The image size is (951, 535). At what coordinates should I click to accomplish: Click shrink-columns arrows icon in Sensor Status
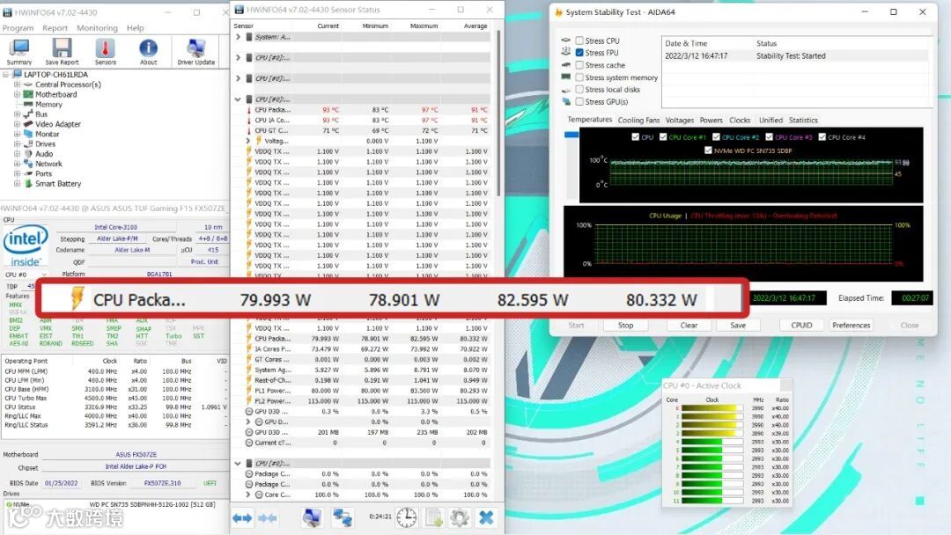pos(268,518)
